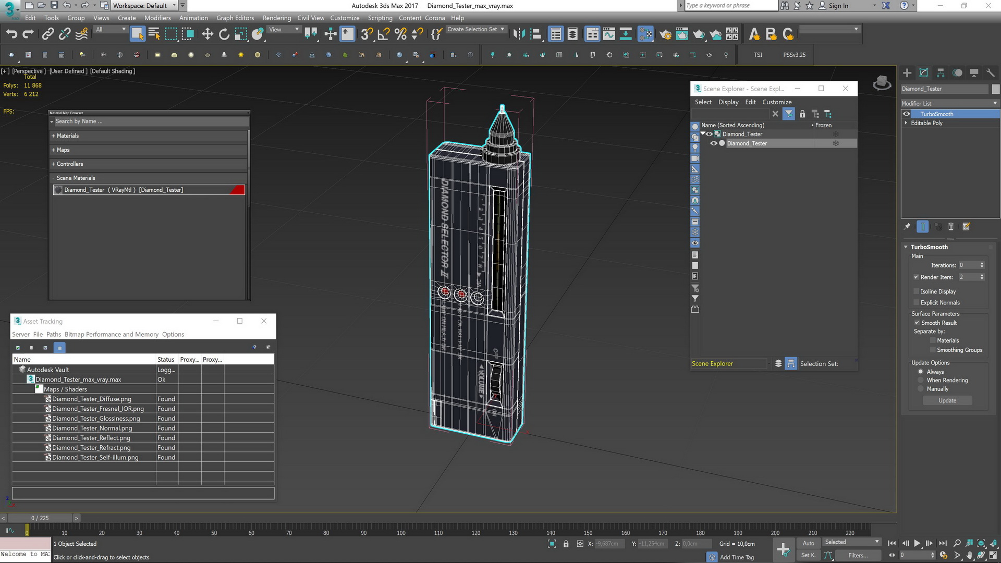The height and width of the screenshot is (563, 1001).
Task: Click the Mirror tool icon
Action: tap(519, 34)
